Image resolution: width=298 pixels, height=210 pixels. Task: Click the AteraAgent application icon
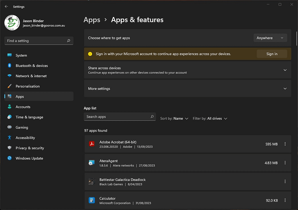point(92,163)
